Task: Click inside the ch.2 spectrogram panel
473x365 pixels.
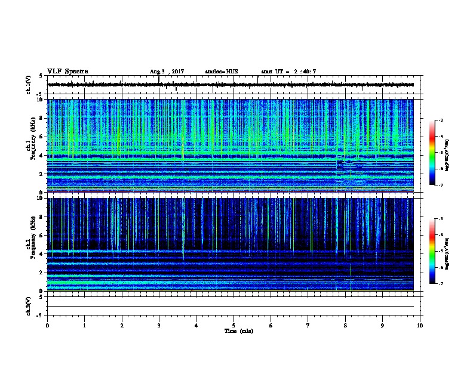Action: point(231,245)
